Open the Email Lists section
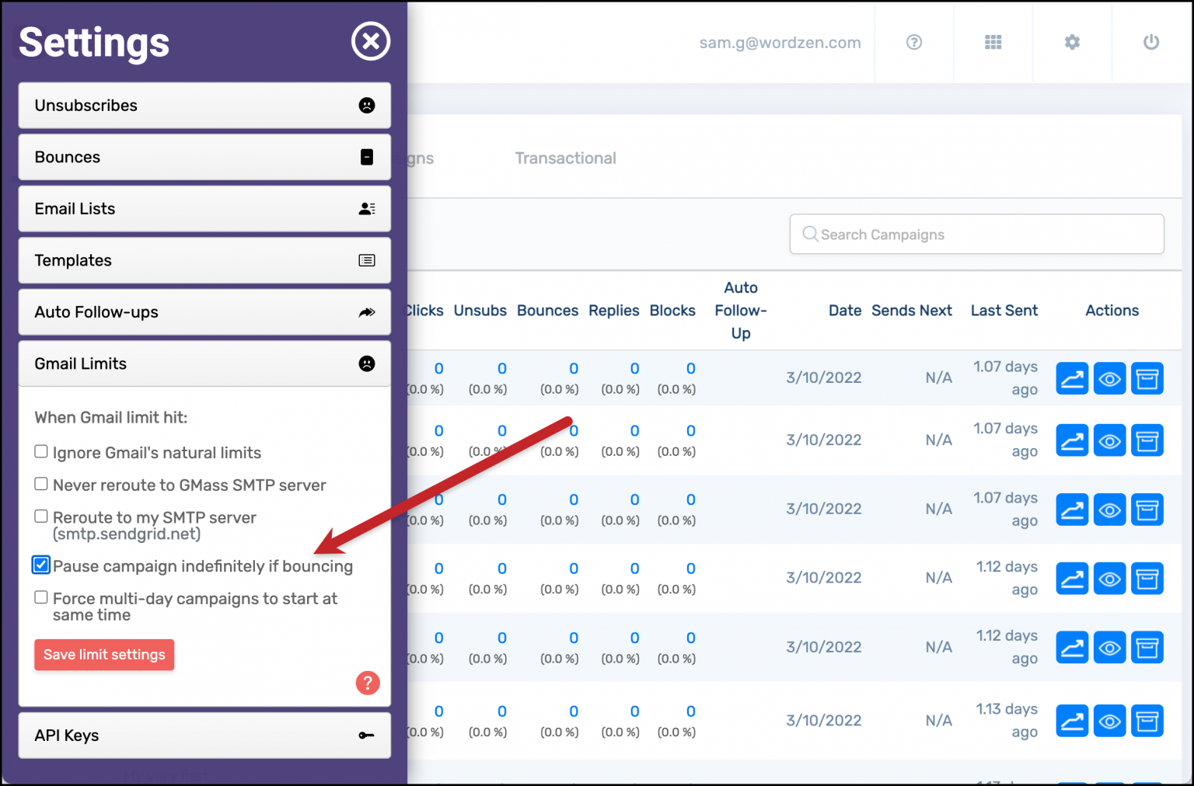 pos(204,208)
